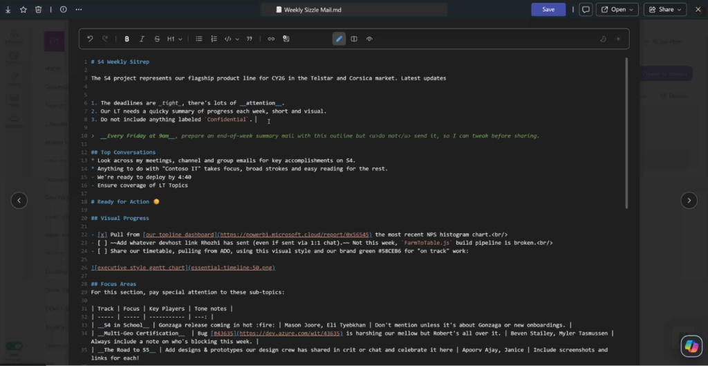This screenshot has height=366, width=708.
Task: Open the more options ellipsis menu
Action: [78, 10]
